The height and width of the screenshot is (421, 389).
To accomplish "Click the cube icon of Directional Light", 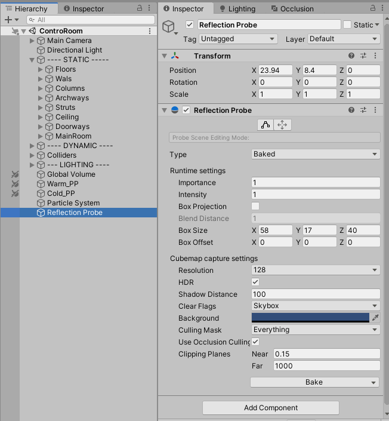I will [41, 50].
